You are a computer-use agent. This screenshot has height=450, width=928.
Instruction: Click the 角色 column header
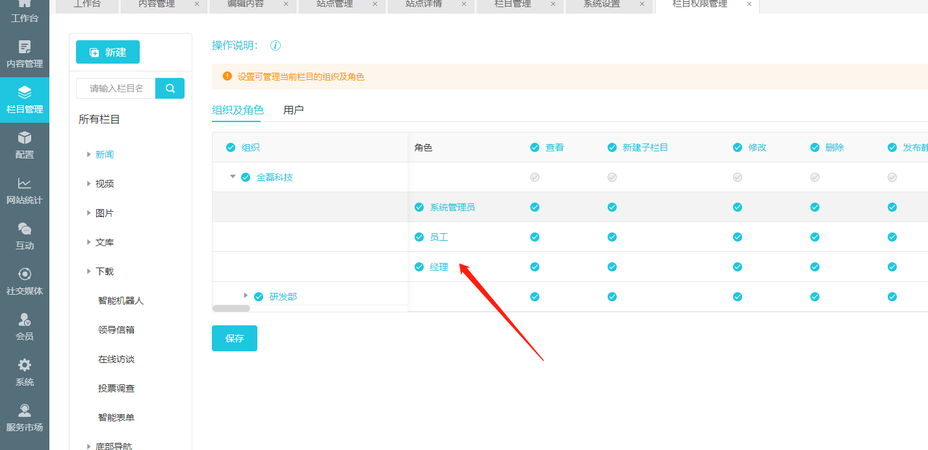click(x=423, y=147)
